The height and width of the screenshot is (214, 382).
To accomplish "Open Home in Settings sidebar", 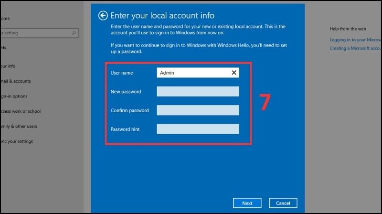I will point(5,19).
